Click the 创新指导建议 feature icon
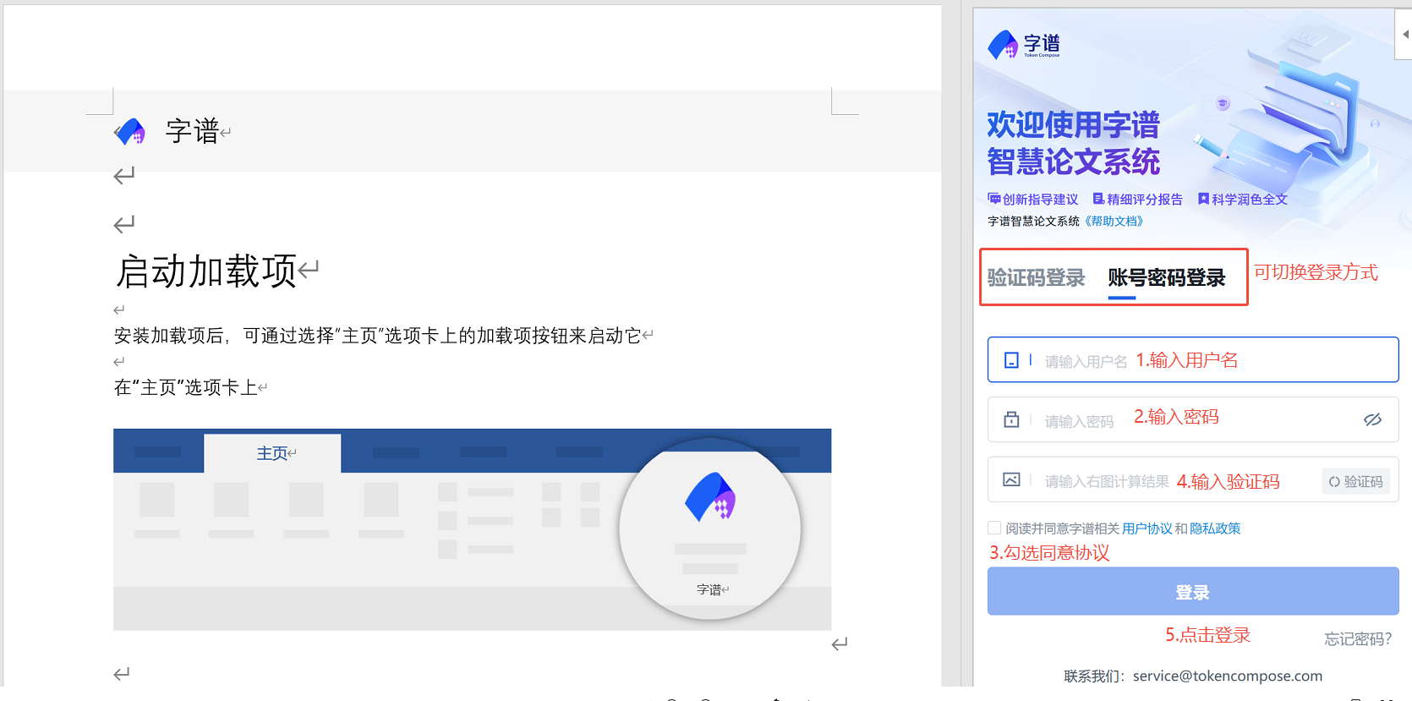Image resolution: width=1412 pixels, height=701 pixels. [x=994, y=199]
